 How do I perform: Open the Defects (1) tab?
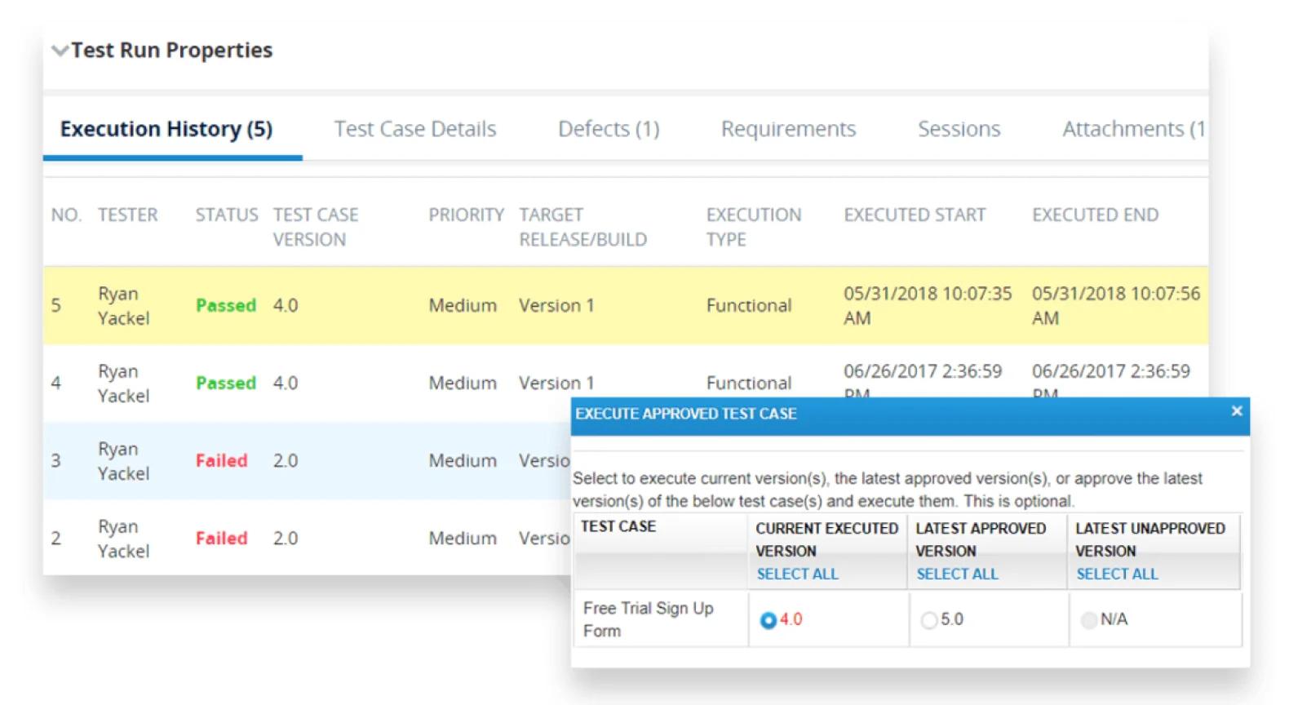click(x=608, y=129)
